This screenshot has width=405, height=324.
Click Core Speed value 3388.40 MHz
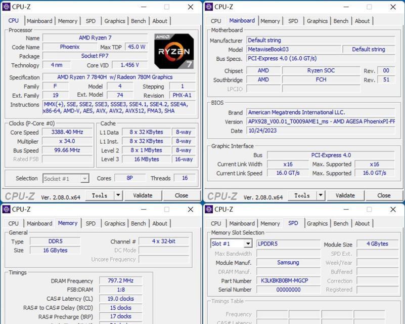click(67, 132)
